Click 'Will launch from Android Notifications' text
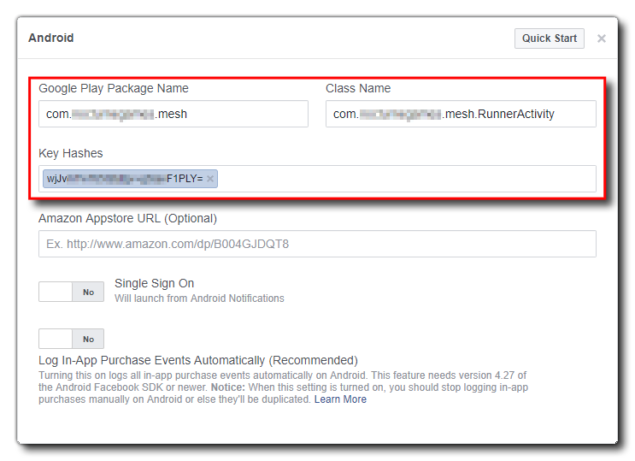This screenshot has width=635, height=461. [199, 298]
